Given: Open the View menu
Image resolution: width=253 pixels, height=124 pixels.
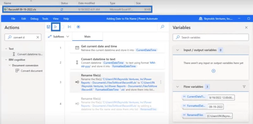Looking at the screenshot, I should pyautogui.click(x=56, y=19).
